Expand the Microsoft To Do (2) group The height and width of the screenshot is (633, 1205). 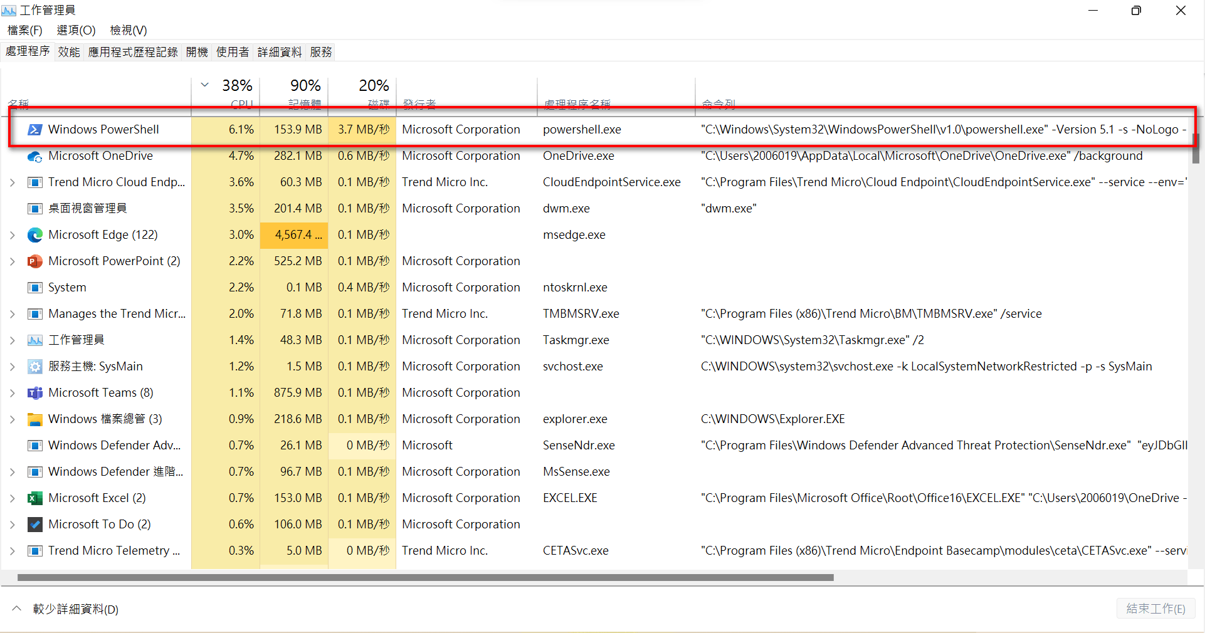pos(13,525)
